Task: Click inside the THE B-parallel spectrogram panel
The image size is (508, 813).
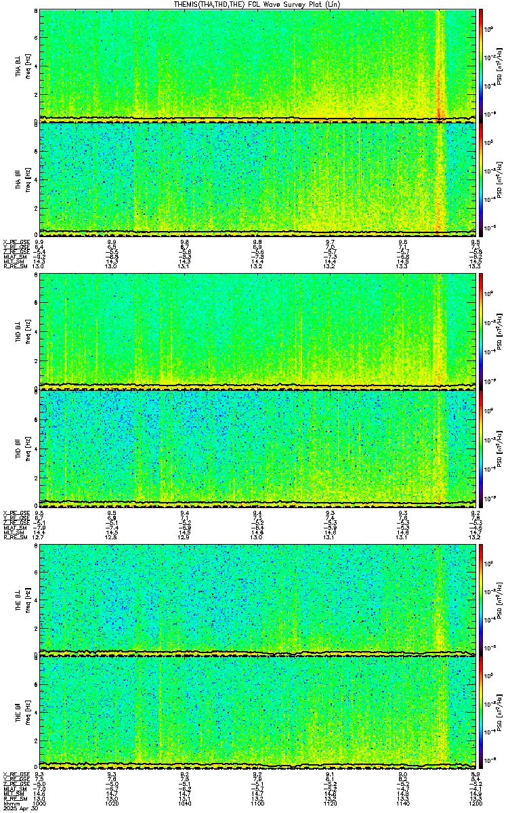Action: pyautogui.click(x=257, y=712)
